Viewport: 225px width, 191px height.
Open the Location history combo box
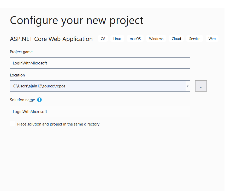click(x=187, y=86)
